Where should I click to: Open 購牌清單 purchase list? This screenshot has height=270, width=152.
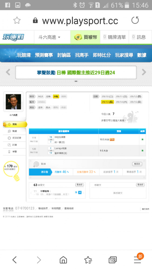coord(114,37)
